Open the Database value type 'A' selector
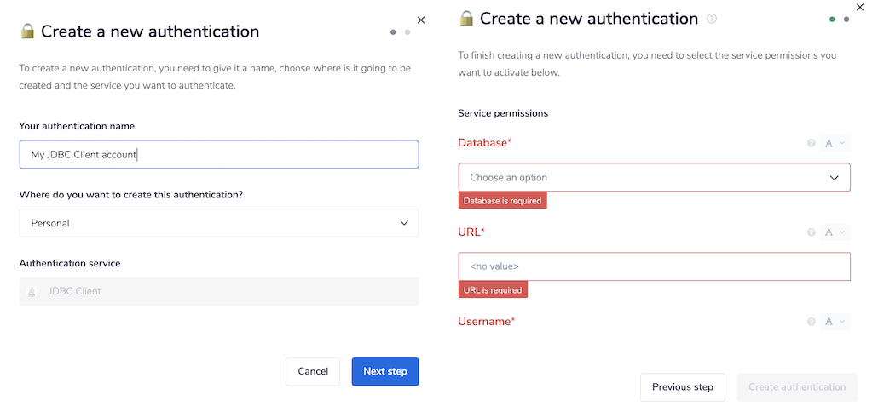The width and height of the screenshot is (878, 406). coord(835,143)
